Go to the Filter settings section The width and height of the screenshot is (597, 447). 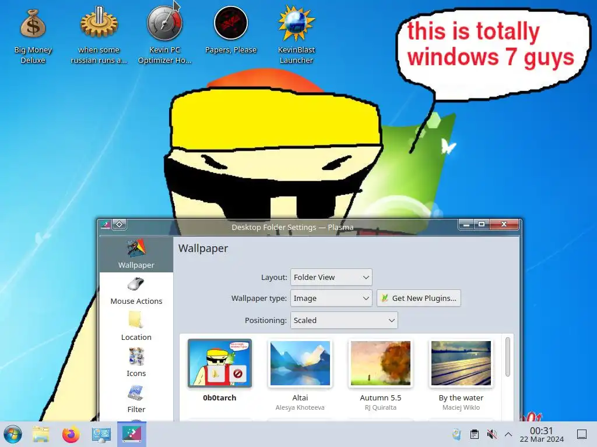[x=136, y=399]
